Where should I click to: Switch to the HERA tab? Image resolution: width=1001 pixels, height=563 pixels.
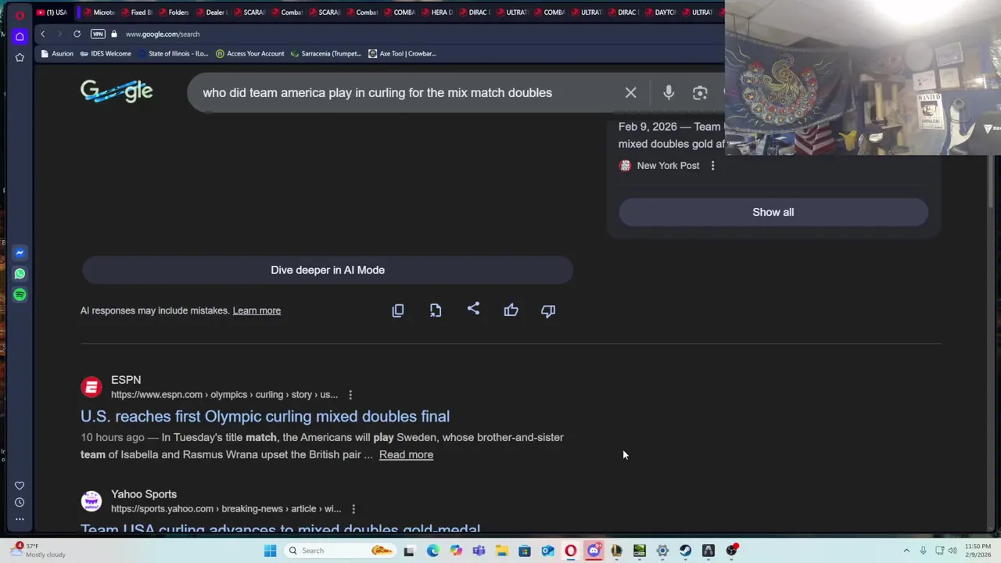tap(436, 12)
